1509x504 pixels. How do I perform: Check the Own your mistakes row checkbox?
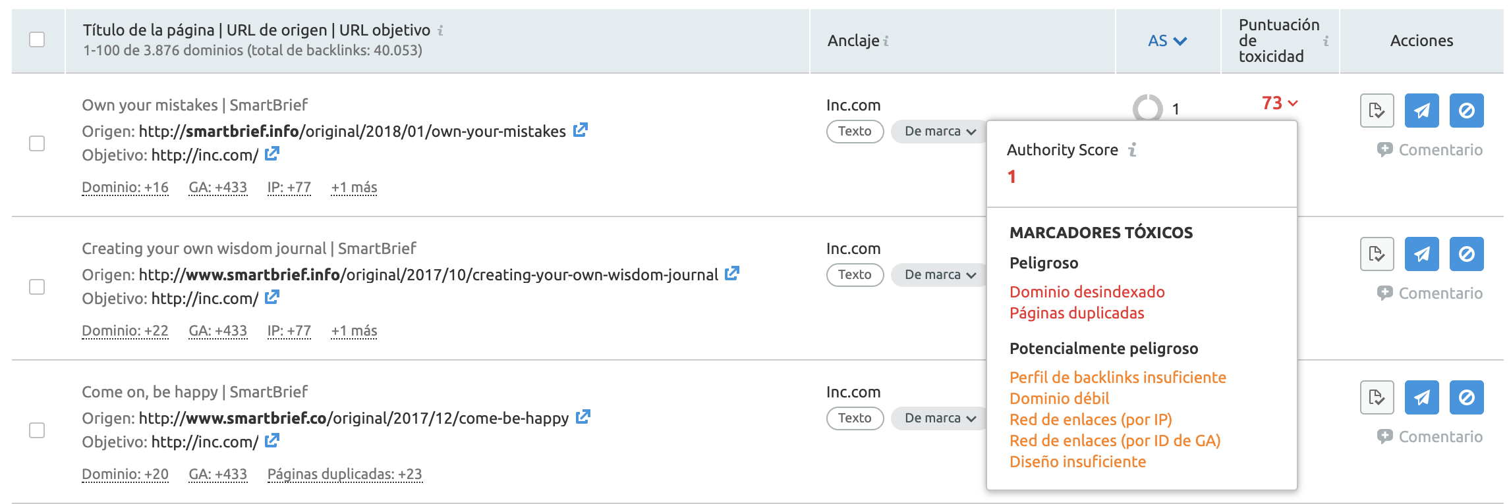[x=37, y=143]
